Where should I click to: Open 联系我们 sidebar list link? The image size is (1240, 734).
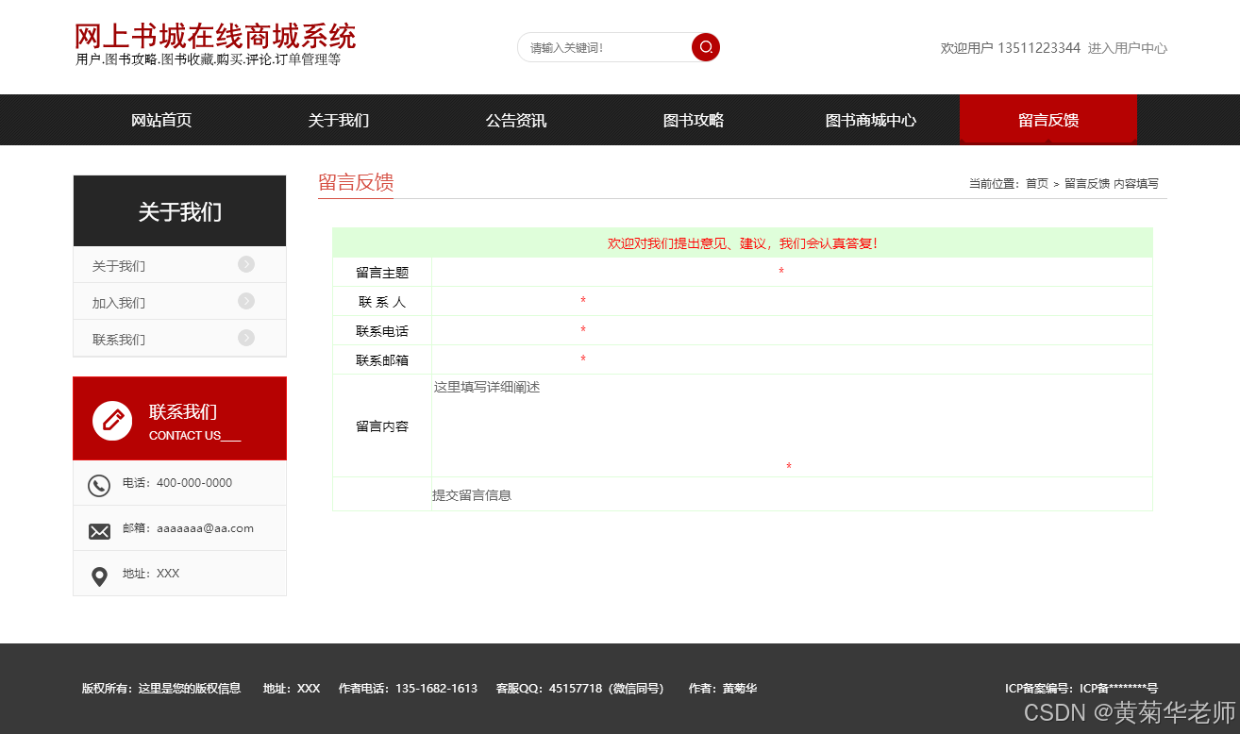[119, 340]
